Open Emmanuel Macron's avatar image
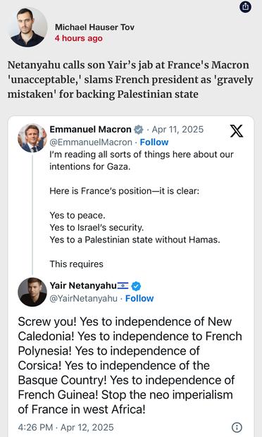The height and width of the screenshot is (437, 262). (32, 138)
